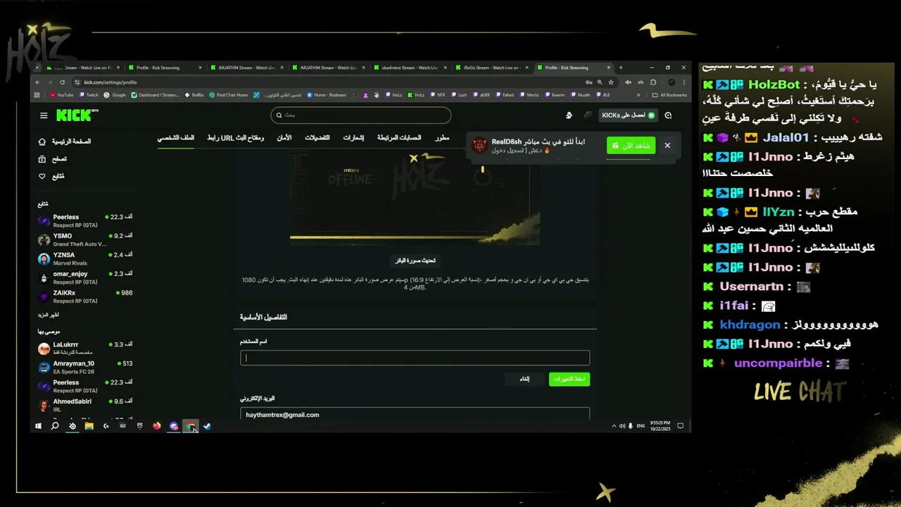
Task: Open the Stream URL and key tab
Action: pyautogui.click(x=235, y=137)
